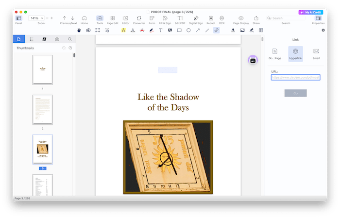Click the zoom out minus button

[47, 18]
